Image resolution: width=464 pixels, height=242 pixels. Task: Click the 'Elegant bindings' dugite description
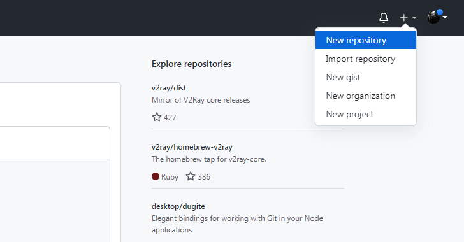[237, 224]
